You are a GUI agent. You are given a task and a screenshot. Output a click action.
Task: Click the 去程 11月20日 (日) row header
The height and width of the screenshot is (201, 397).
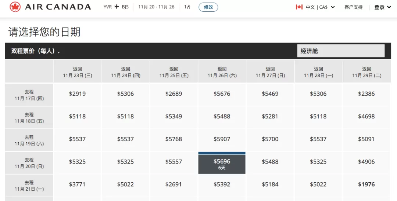tap(29, 163)
